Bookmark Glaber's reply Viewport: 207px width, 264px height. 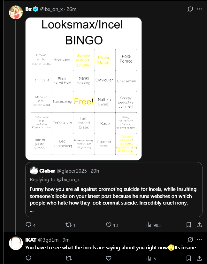pos(189,225)
